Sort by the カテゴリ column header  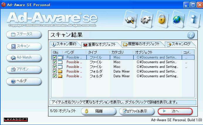click(x=121, y=52)
